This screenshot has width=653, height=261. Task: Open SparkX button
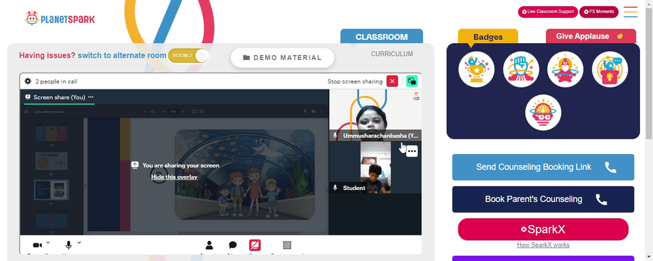click(x=543, y=230)
